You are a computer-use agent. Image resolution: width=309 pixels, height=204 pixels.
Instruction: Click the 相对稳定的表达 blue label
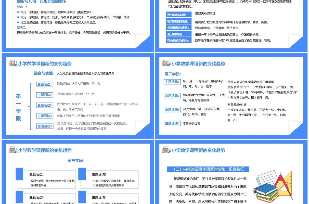178,21
